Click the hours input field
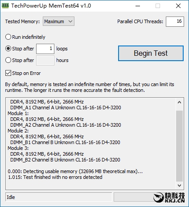This screenshot has height=207, width=189. coord(45,60)
